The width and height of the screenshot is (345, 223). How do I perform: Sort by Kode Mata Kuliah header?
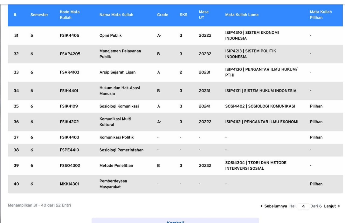click(70, 15)
